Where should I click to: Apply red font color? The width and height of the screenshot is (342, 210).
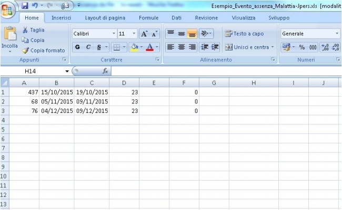coord(149,47)
